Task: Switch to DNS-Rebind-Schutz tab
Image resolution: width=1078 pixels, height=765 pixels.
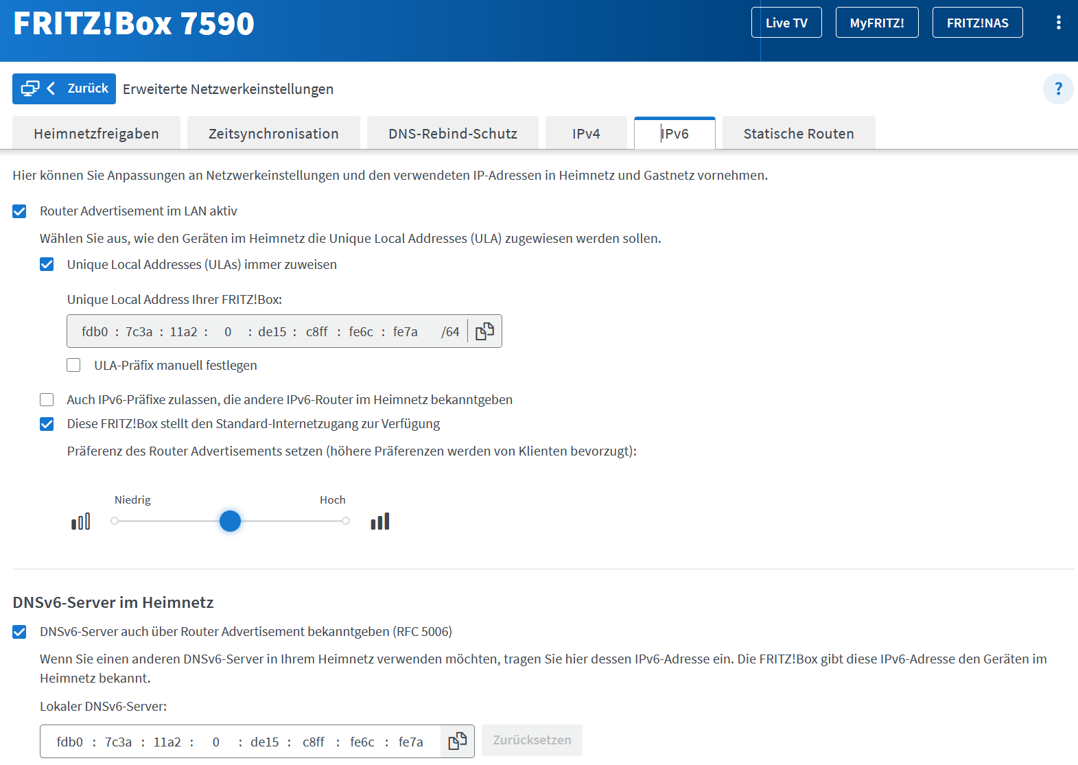Action: 453,133
